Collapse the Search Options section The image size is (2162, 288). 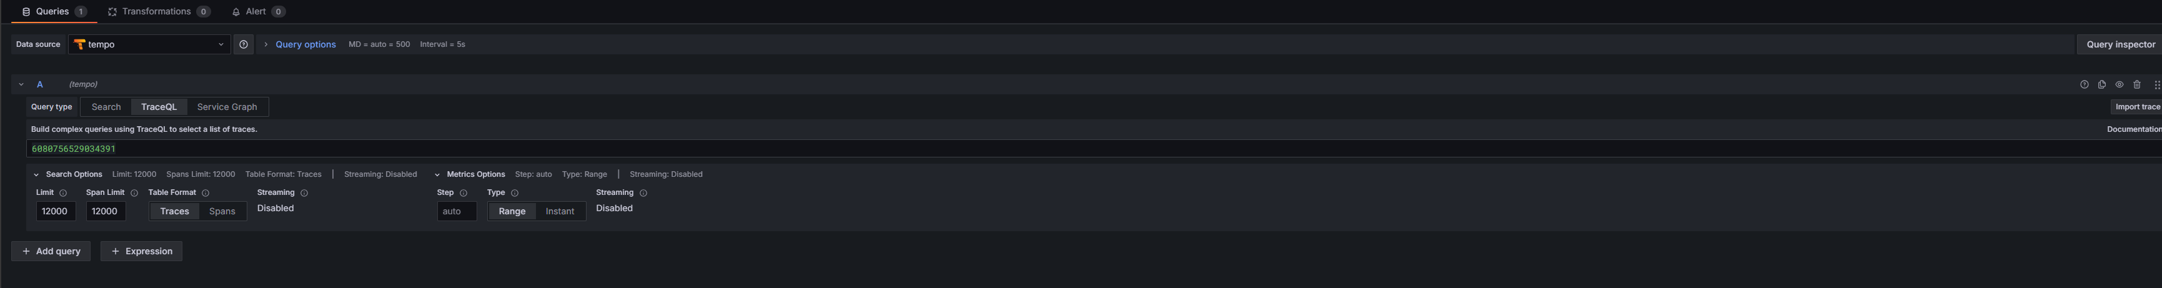pyautogui.click(x=36, y=175)
